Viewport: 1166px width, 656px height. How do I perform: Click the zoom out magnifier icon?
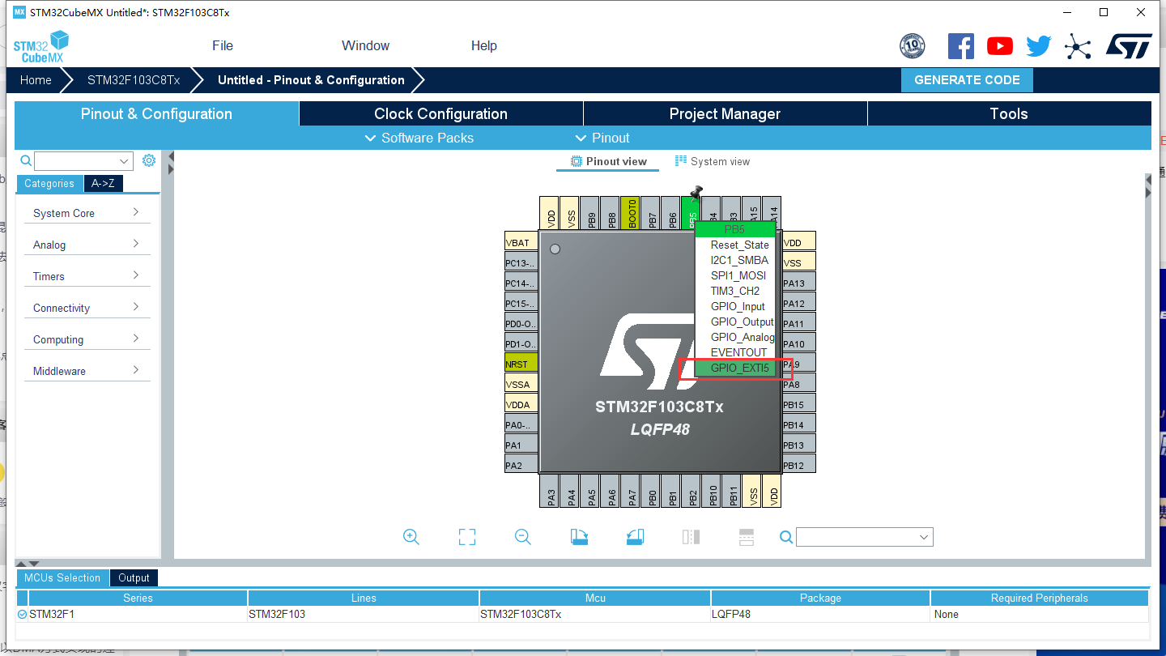tap(523, 537)
